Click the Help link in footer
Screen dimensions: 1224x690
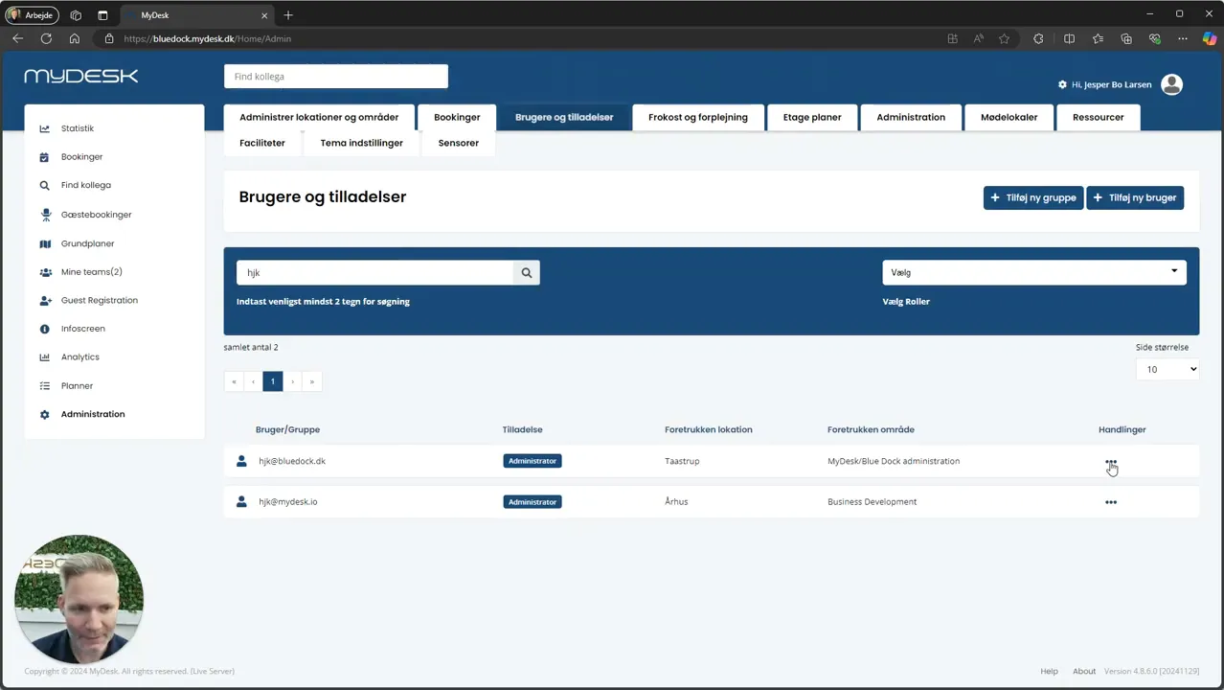point(1049,671)
